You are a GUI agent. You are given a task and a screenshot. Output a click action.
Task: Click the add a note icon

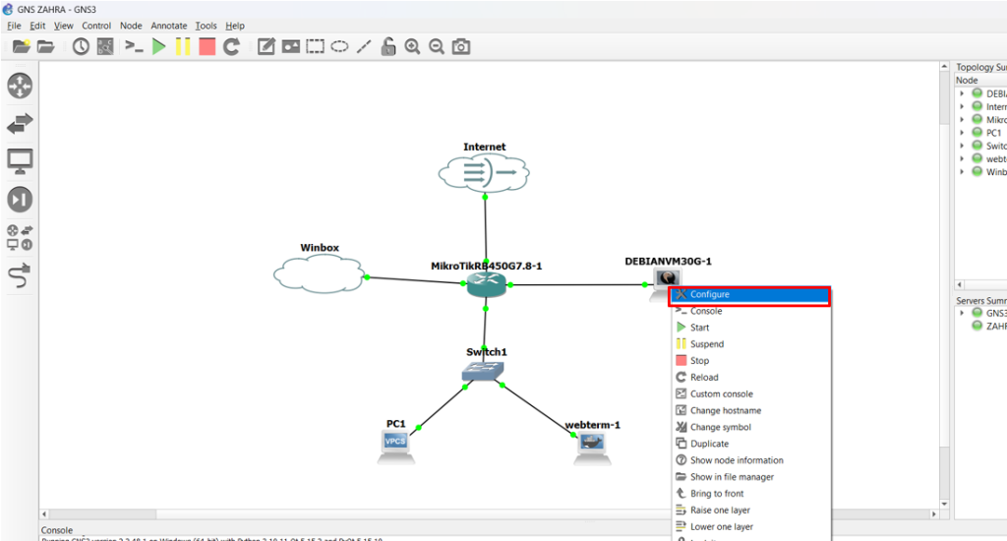[x=266, y=46]
